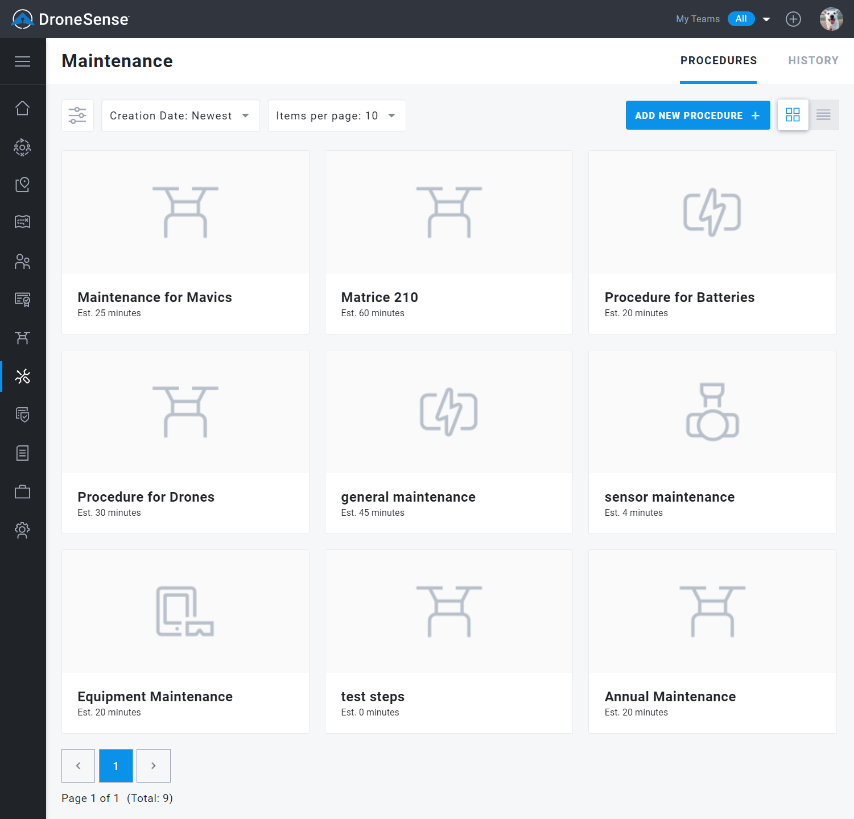Click Add New Procedure button
Viewport: 854px width, 819px height.
point(698,115)
